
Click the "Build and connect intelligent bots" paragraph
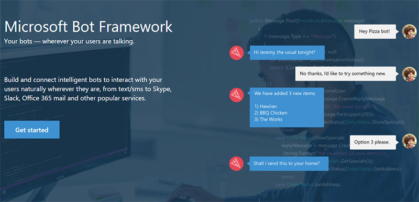pos(88,89)
